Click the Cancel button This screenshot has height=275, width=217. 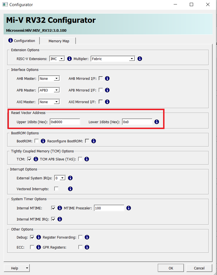click(x=199, y=268)
